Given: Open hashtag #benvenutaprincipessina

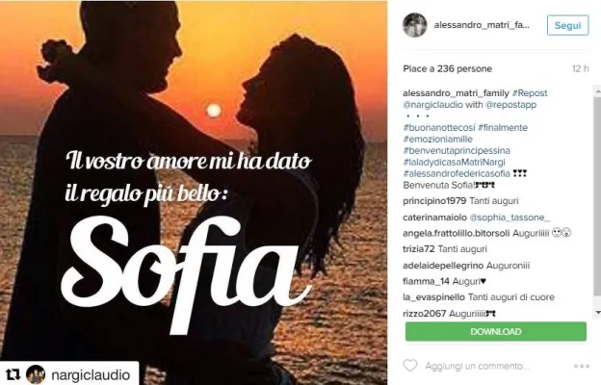Looking at the screenshot, I should (457, 150).
